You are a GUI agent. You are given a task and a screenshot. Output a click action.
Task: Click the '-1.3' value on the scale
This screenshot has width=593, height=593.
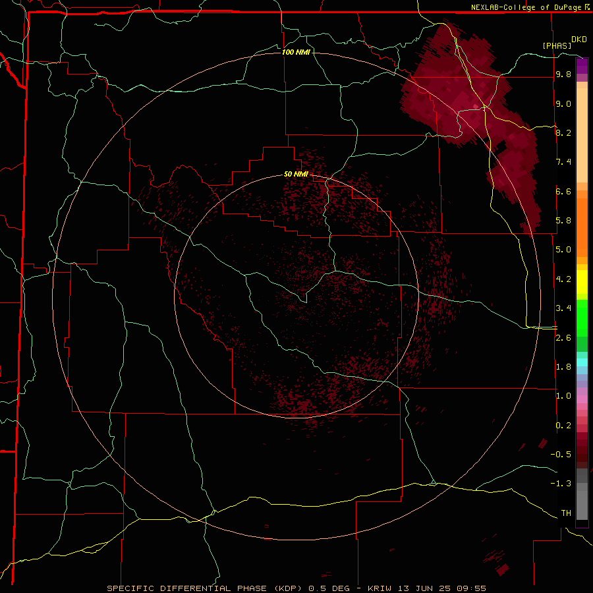pos(561,484)
